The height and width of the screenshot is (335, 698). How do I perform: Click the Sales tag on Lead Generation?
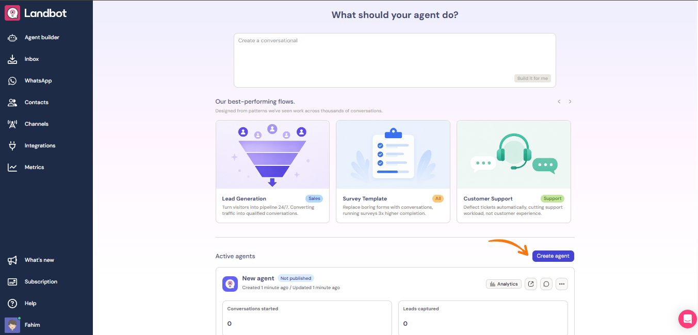[x=314, y=198]
